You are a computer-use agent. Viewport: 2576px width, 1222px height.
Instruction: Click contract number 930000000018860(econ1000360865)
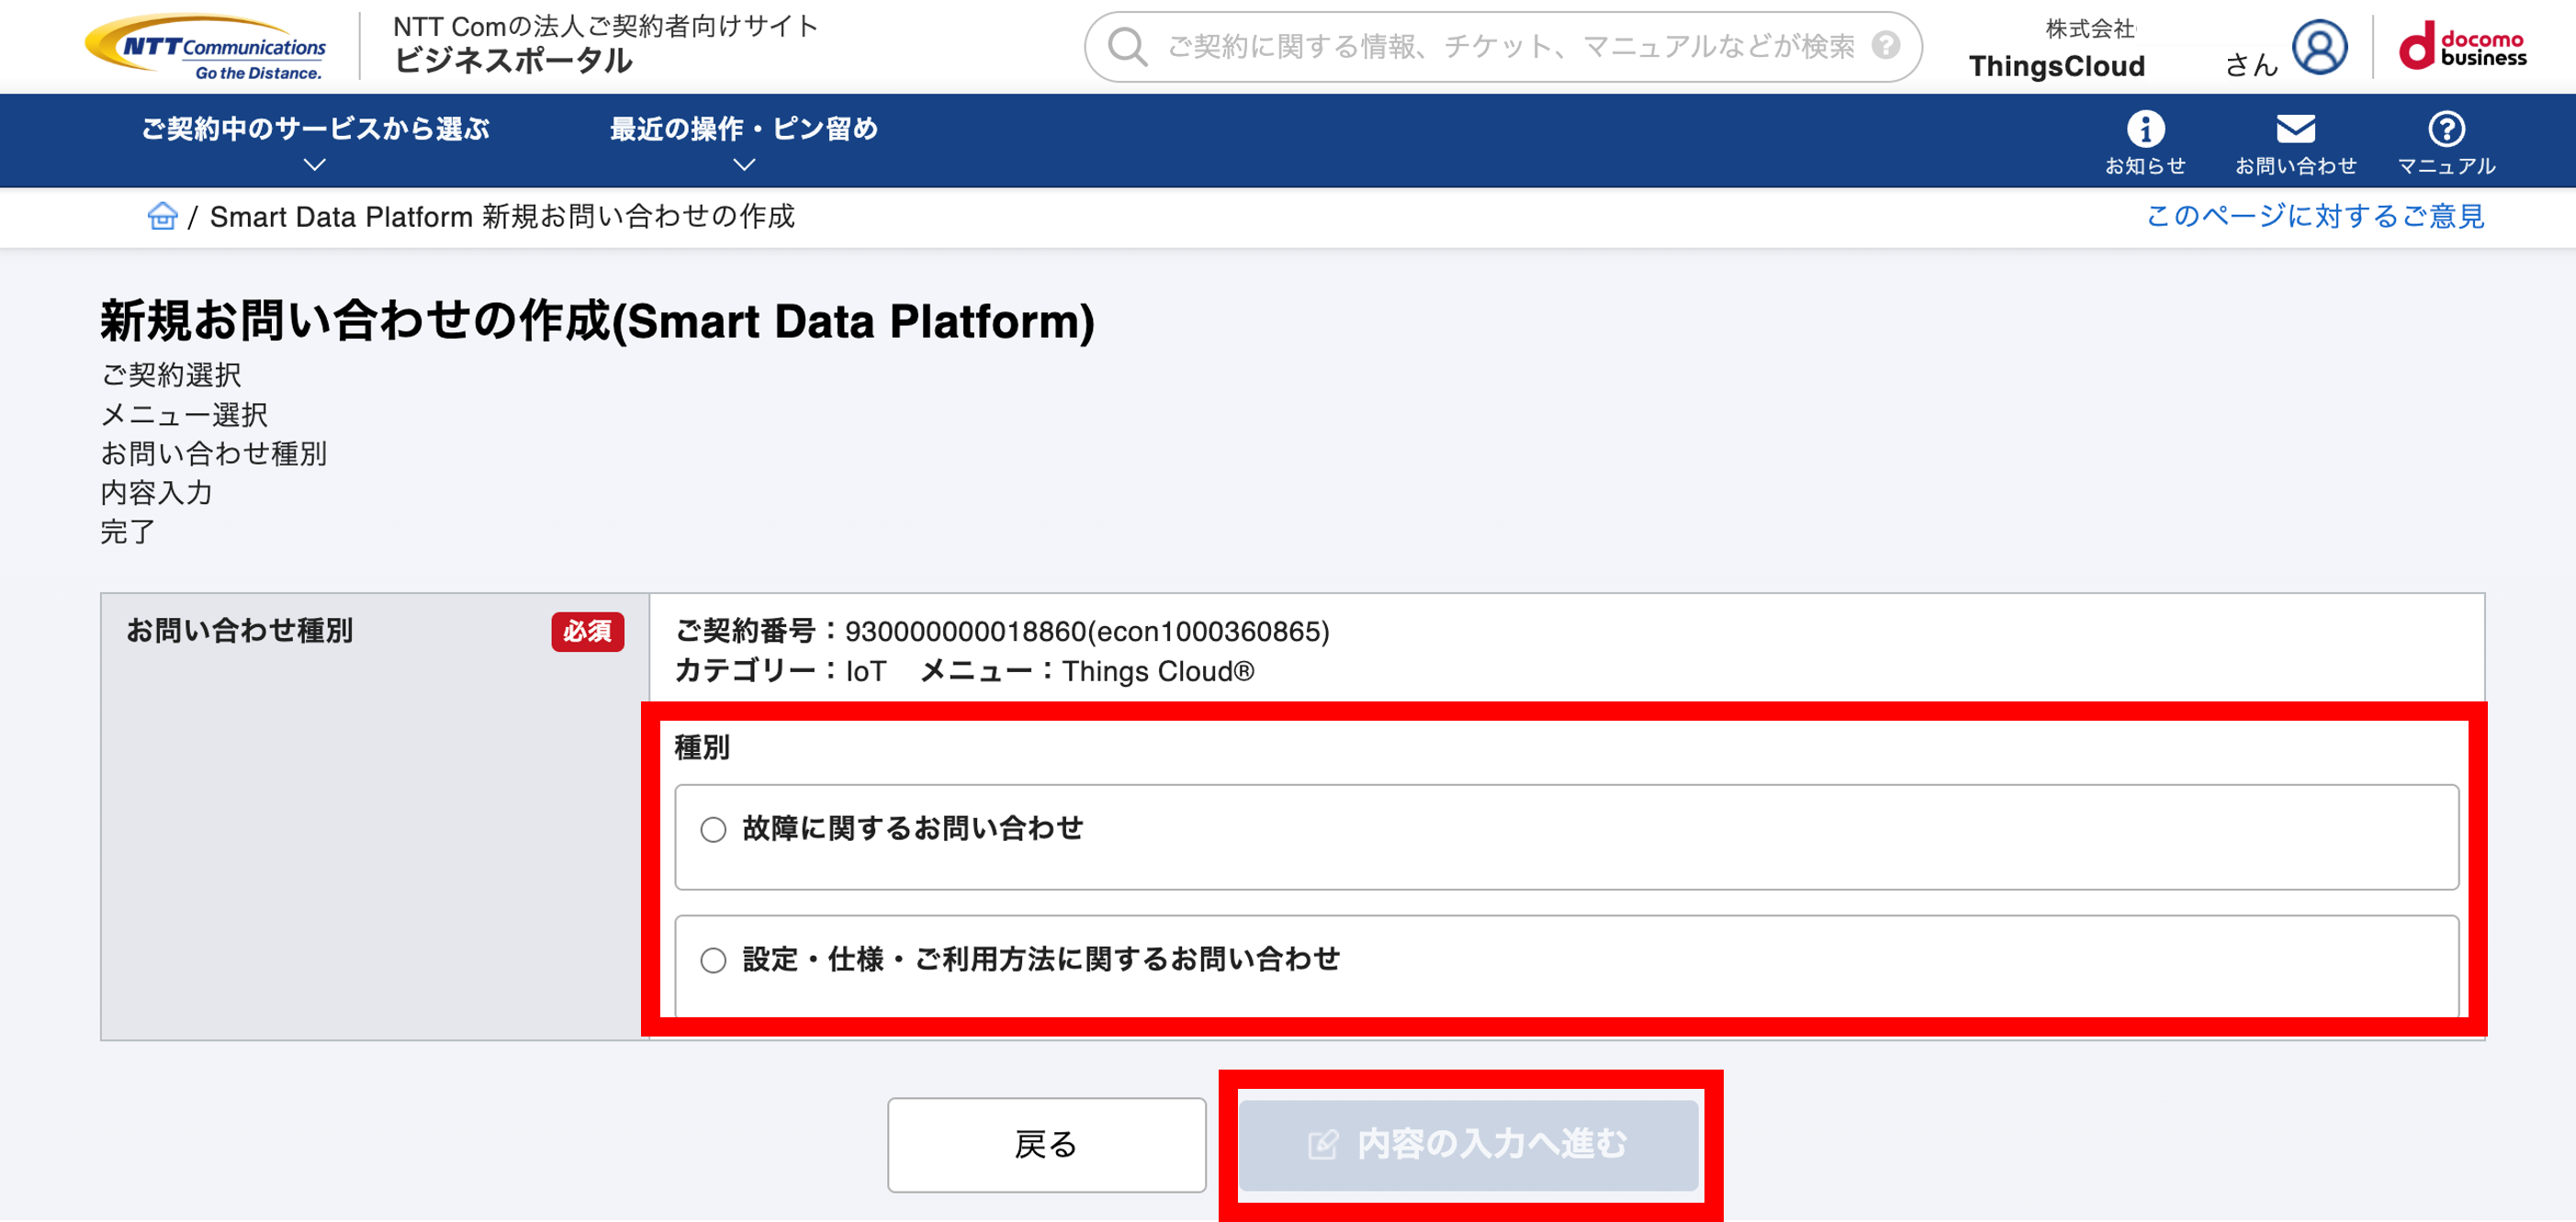click(x=1087, y=631)
